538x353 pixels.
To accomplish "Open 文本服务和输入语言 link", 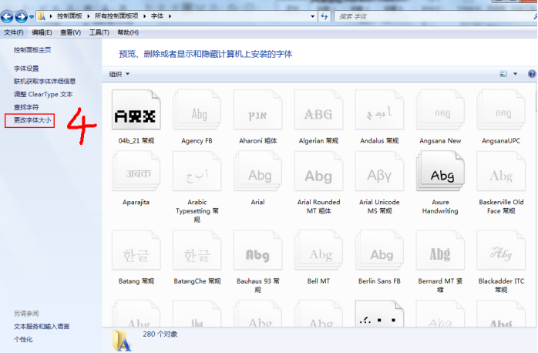I will point(42,327).
